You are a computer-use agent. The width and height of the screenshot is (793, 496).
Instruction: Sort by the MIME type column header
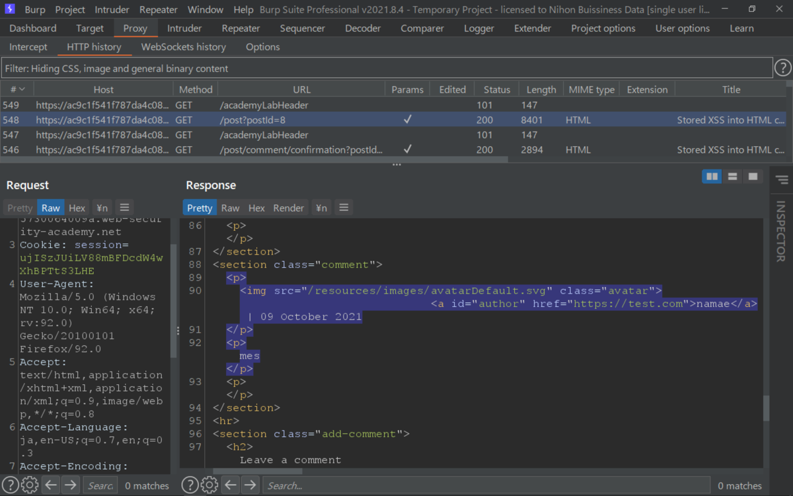pyautogui.click(x=591, y=89)
